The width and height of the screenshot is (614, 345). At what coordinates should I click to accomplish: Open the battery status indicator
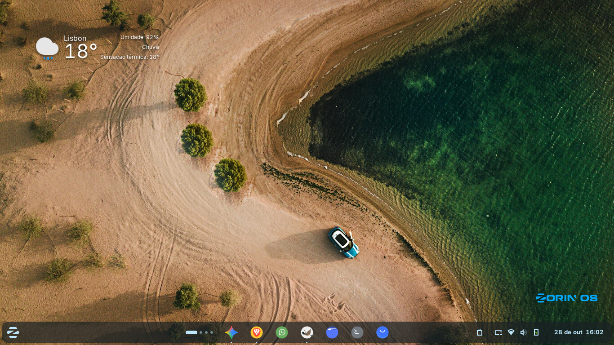coord(536,332)
